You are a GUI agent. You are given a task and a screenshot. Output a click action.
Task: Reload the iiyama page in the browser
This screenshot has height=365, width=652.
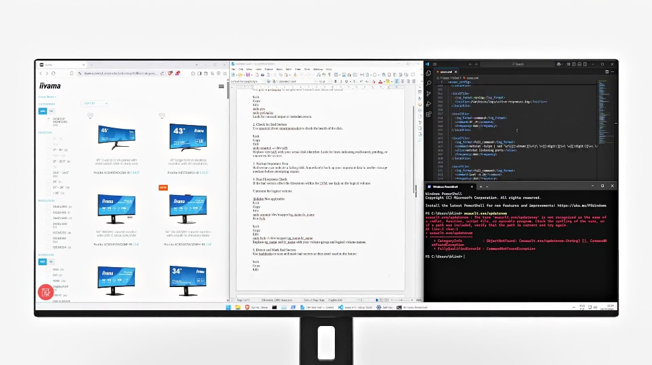tap(54, 73)
